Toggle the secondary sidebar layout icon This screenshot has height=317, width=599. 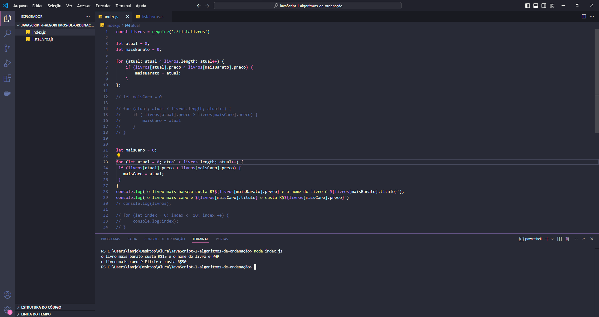[544, 6]
